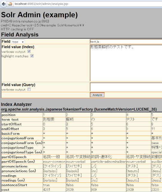
Task: Click the conjugationalType (en) row label
Action: click(x=22, y=152)
